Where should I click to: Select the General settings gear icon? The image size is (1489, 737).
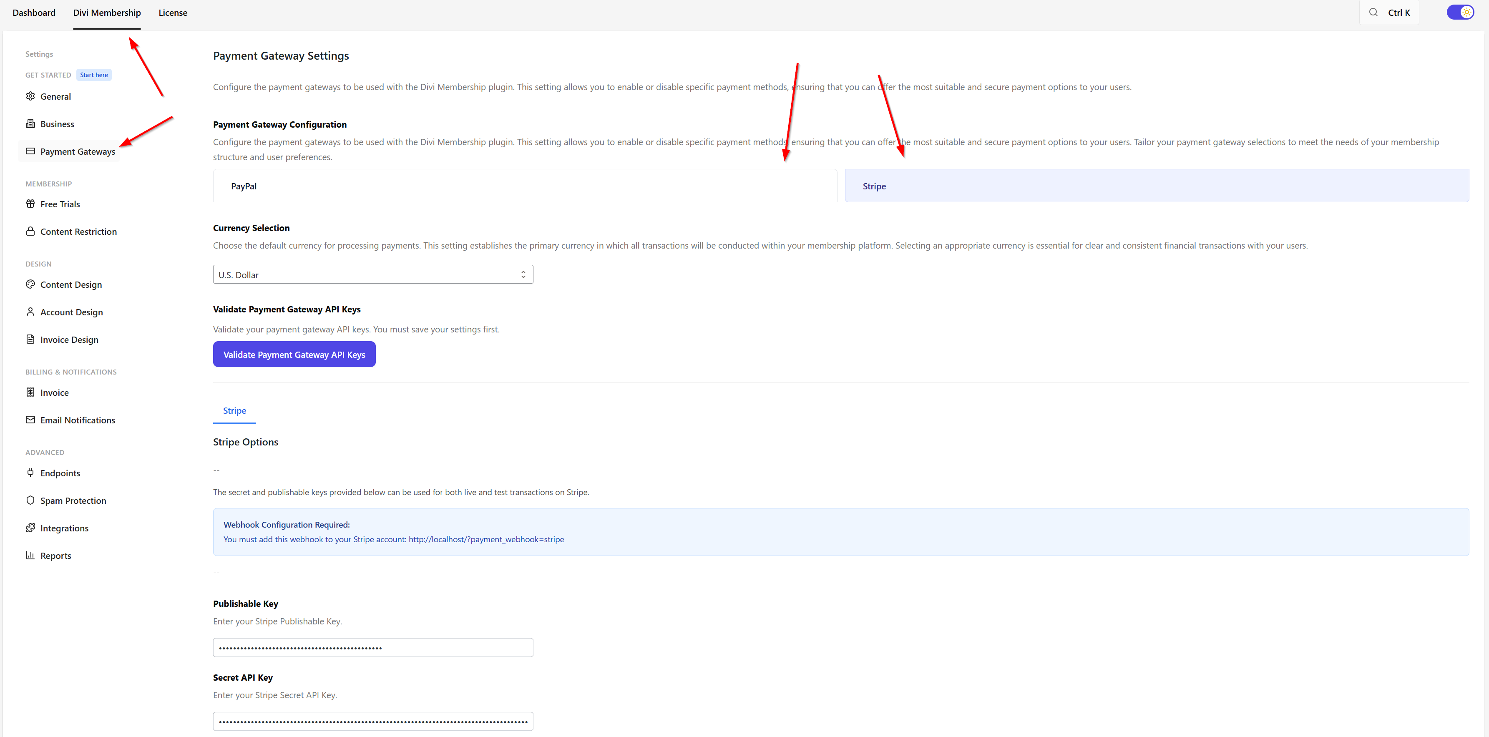[30, 96]
